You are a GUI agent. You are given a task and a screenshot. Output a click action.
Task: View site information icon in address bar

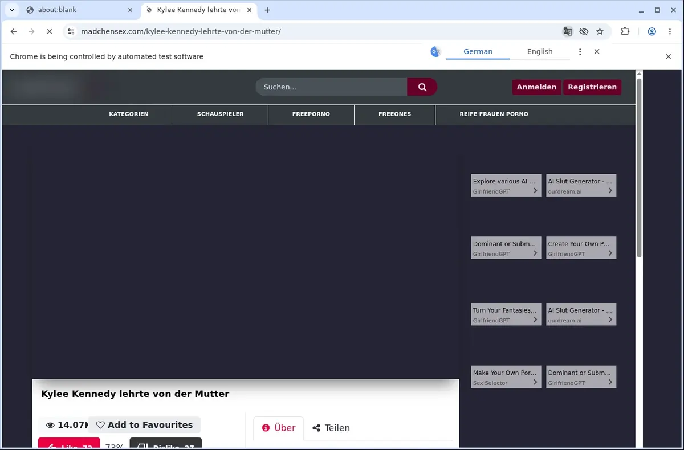tap(71, 31)
